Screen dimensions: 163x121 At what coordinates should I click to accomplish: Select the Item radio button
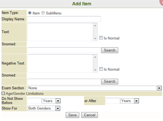pos(30,13)
